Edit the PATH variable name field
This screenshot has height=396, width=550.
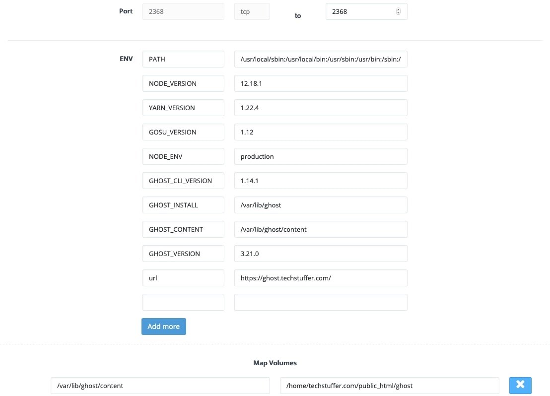pos(183,59)
